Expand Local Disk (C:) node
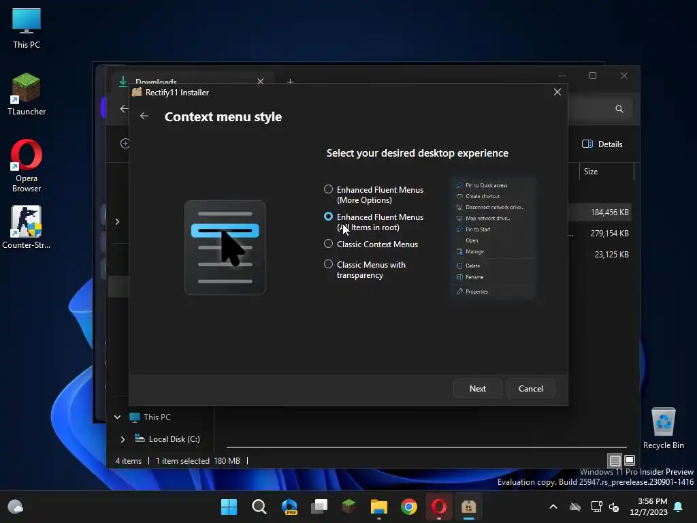 click(123, 439)
